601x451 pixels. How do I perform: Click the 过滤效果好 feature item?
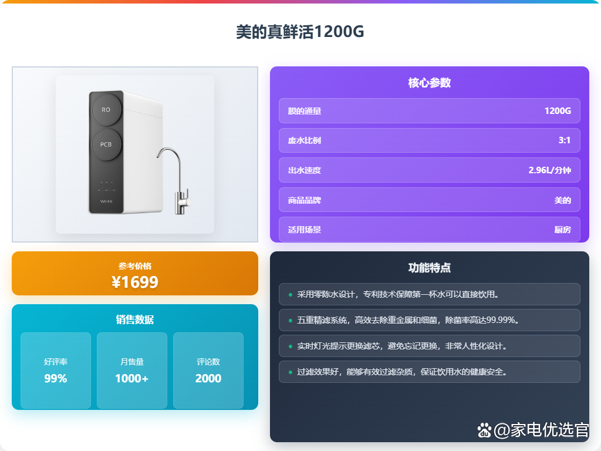click(429, 372)
